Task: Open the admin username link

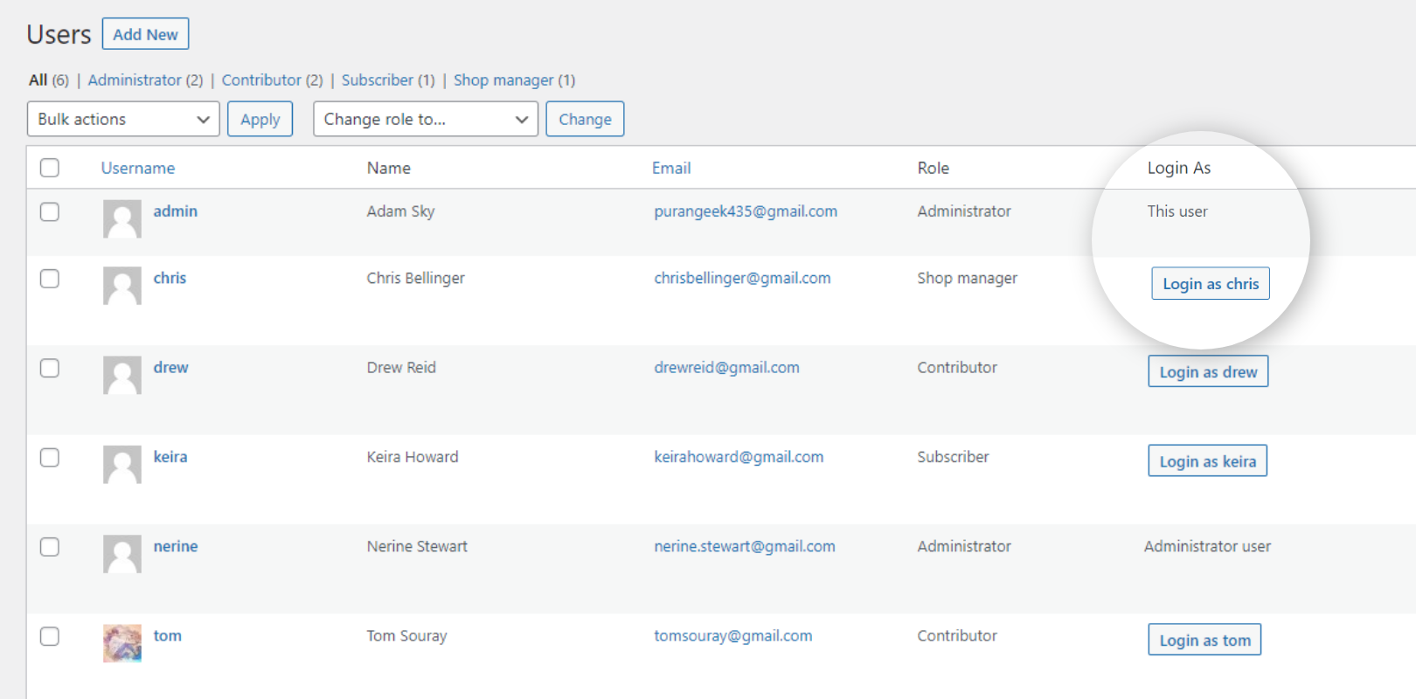Action: click(176, 211)
